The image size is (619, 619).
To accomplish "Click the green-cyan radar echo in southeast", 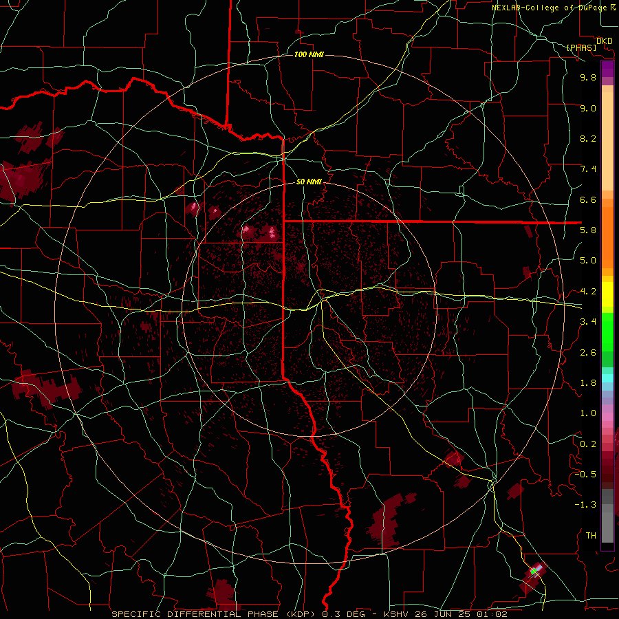I will pos(534,571).
